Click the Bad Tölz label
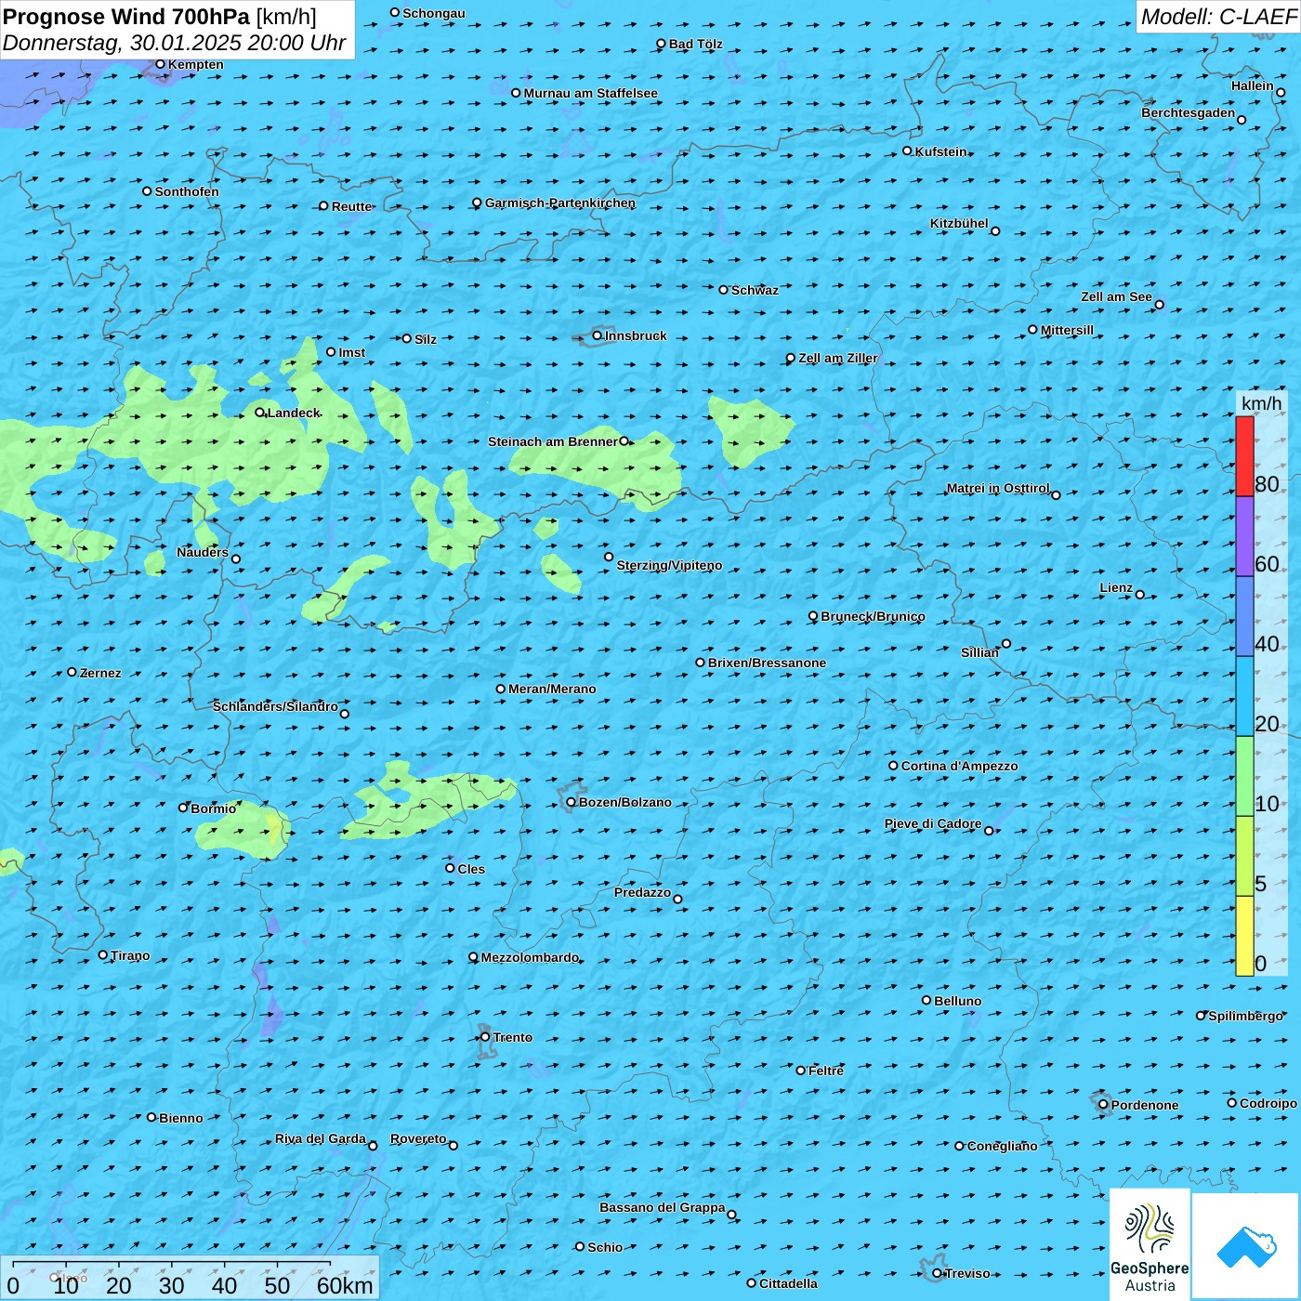Screen dimensions: 1301x1301 click(x=696, y=44)
